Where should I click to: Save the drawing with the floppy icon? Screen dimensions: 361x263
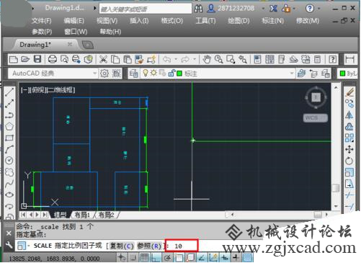[x=37, y=59]
